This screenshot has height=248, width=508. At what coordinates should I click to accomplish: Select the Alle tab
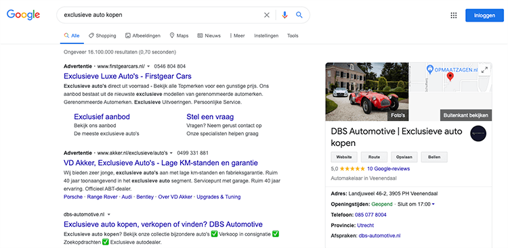coord(72,36)
